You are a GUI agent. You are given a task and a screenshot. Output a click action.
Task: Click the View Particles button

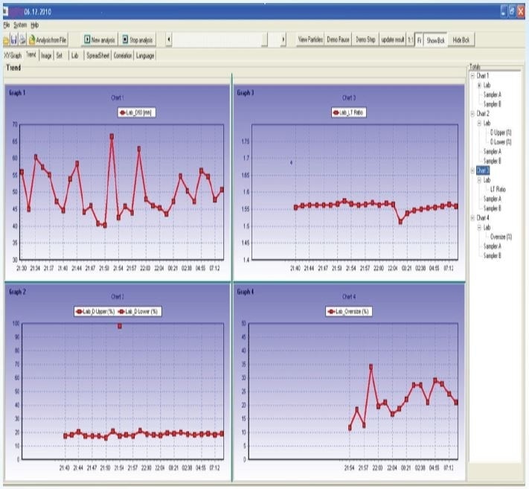tap(310, 39)
